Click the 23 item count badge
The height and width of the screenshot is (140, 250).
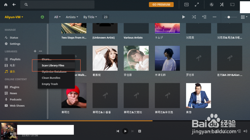(x=105, y=17)
